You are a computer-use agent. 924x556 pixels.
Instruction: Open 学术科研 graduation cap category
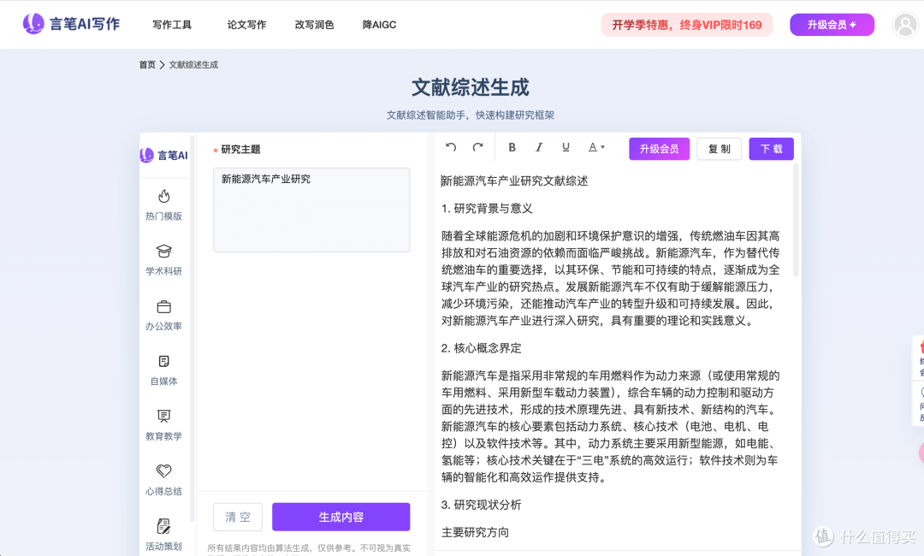click(x=163, y=260)
